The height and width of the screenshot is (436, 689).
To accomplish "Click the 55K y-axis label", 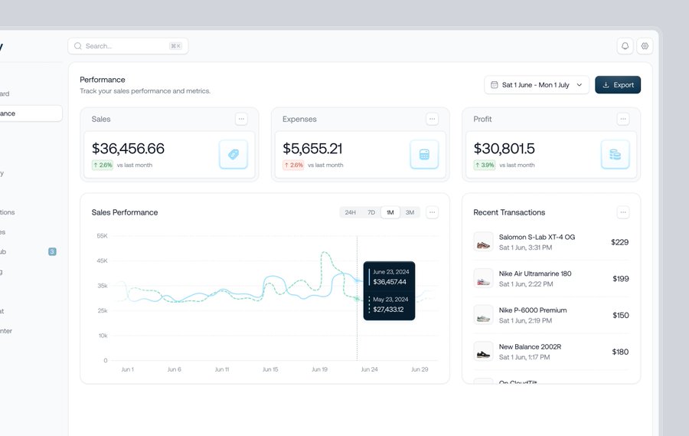I will 102,236.
